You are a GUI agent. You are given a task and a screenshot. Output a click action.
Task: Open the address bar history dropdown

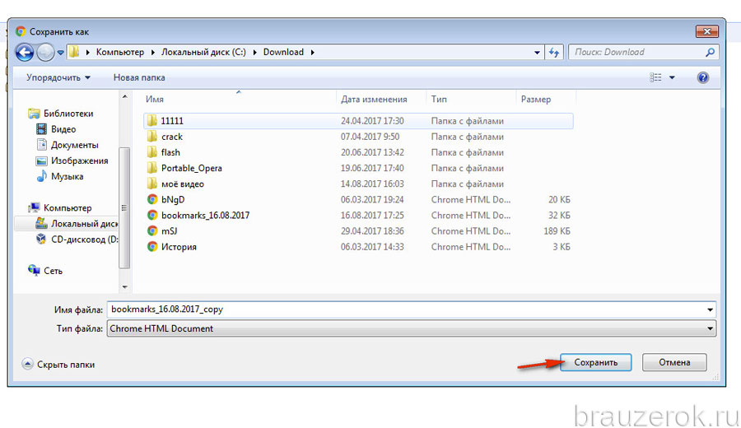click(537, 53)
